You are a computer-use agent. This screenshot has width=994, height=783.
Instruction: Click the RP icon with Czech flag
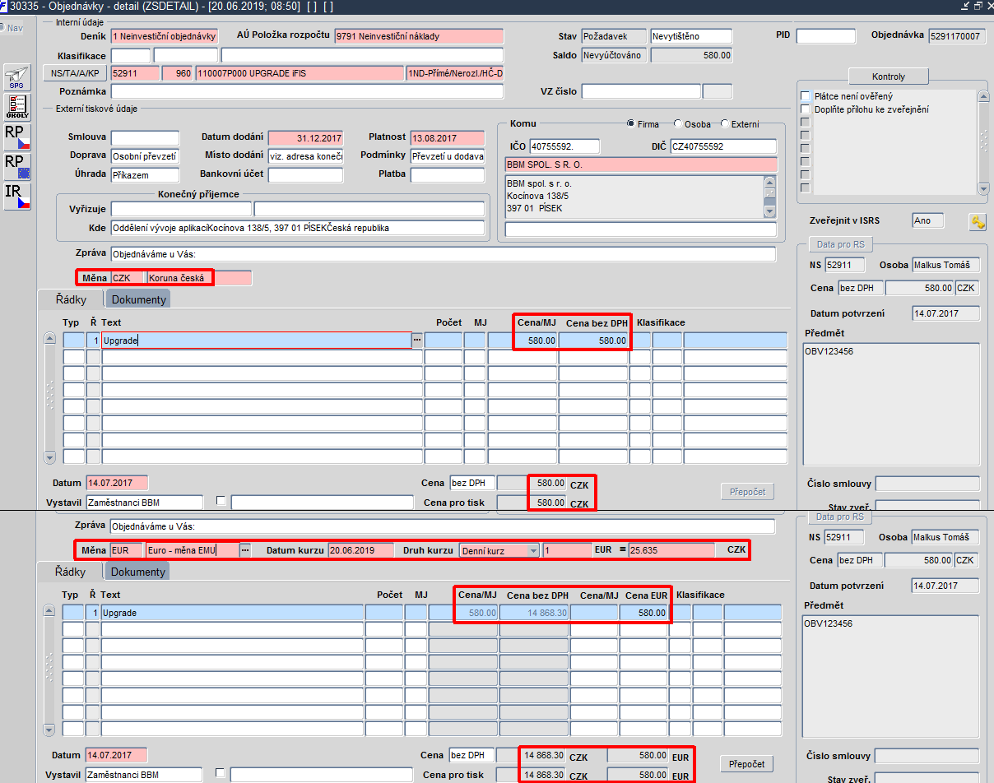17,137
